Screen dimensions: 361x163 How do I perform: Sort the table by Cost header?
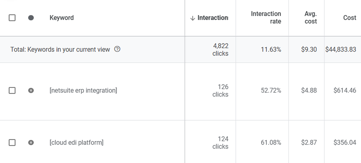point(349,18)
